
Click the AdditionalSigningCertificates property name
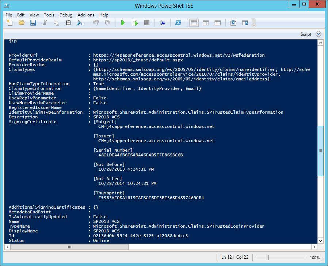click(x=47, y=207)
